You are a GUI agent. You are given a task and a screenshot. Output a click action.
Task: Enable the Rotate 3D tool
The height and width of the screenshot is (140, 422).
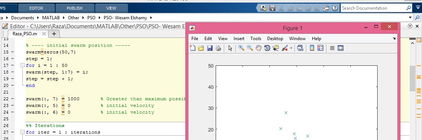pyautogui.click(x=267, y=48)
